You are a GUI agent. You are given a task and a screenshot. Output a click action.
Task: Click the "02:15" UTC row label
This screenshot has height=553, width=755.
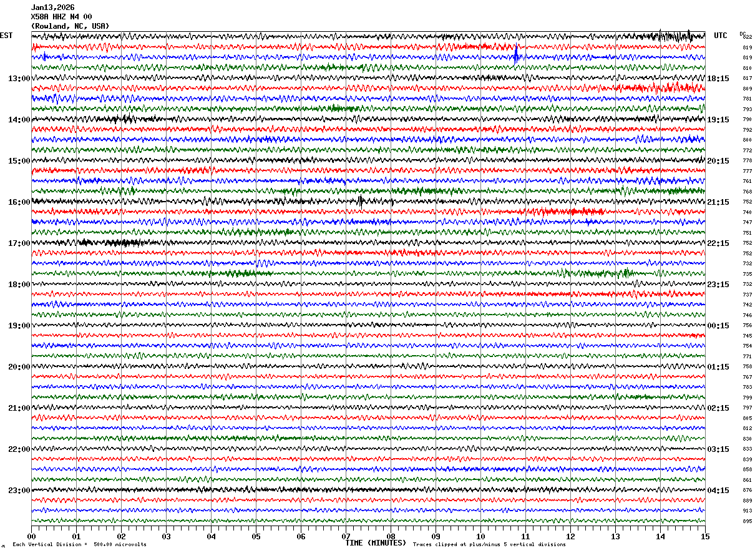pyautogui.click(x=718, y=408)
